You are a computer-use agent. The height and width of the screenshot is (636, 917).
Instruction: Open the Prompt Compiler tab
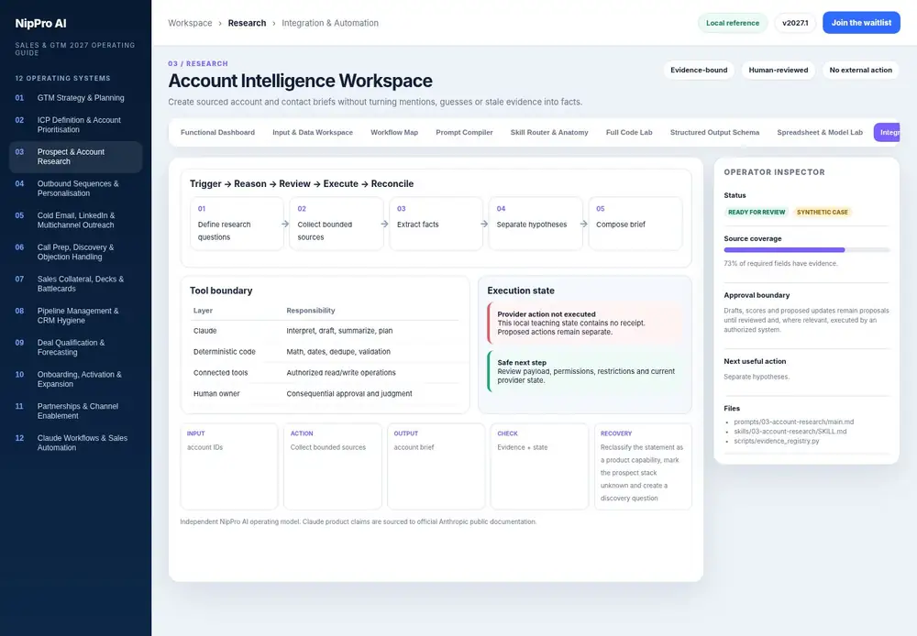pos(464,132)
